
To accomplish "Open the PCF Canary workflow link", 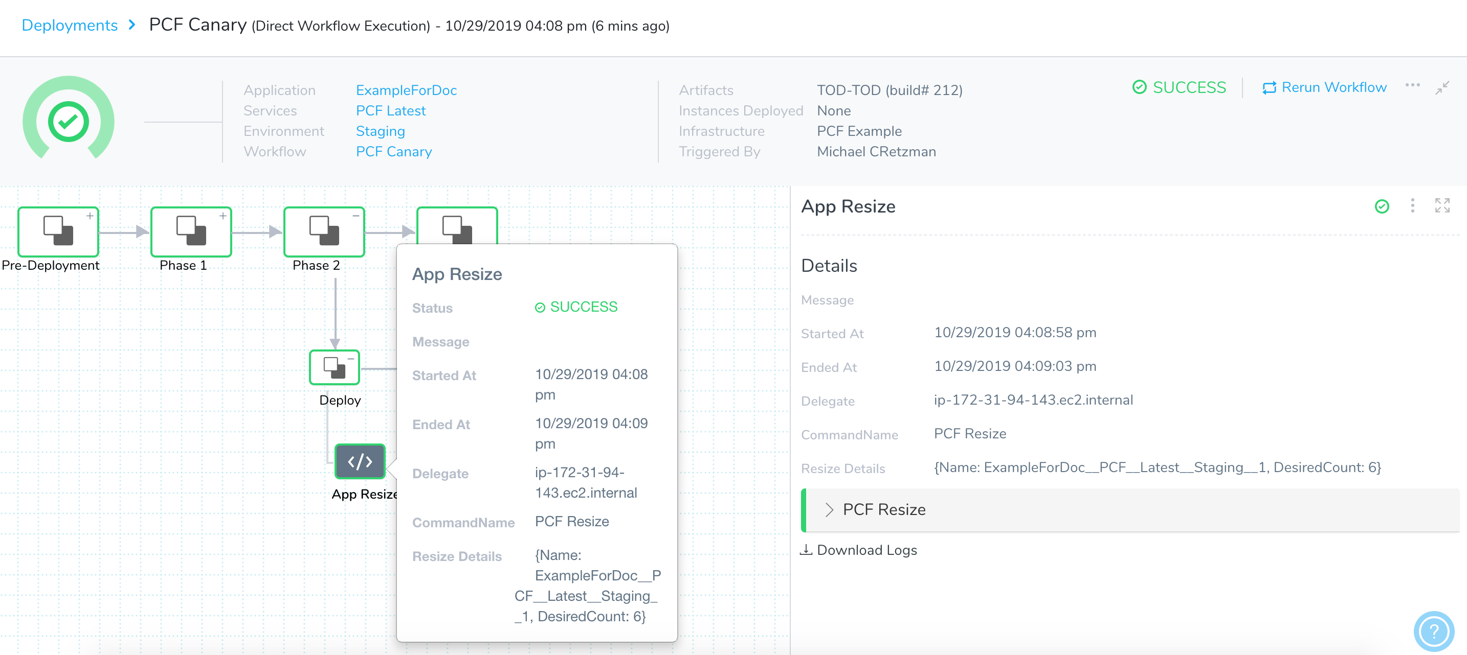I will click(393, 152).
